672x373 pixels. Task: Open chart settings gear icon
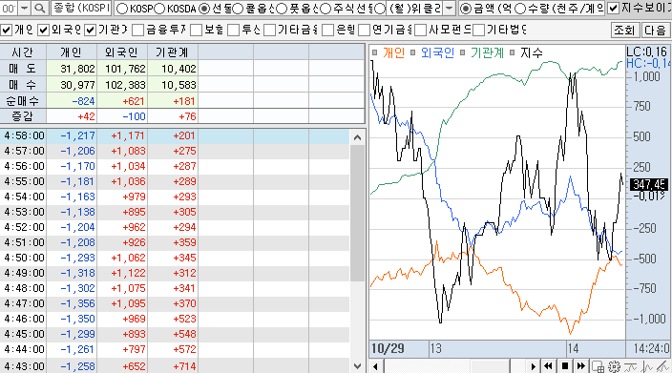(615, 366)
